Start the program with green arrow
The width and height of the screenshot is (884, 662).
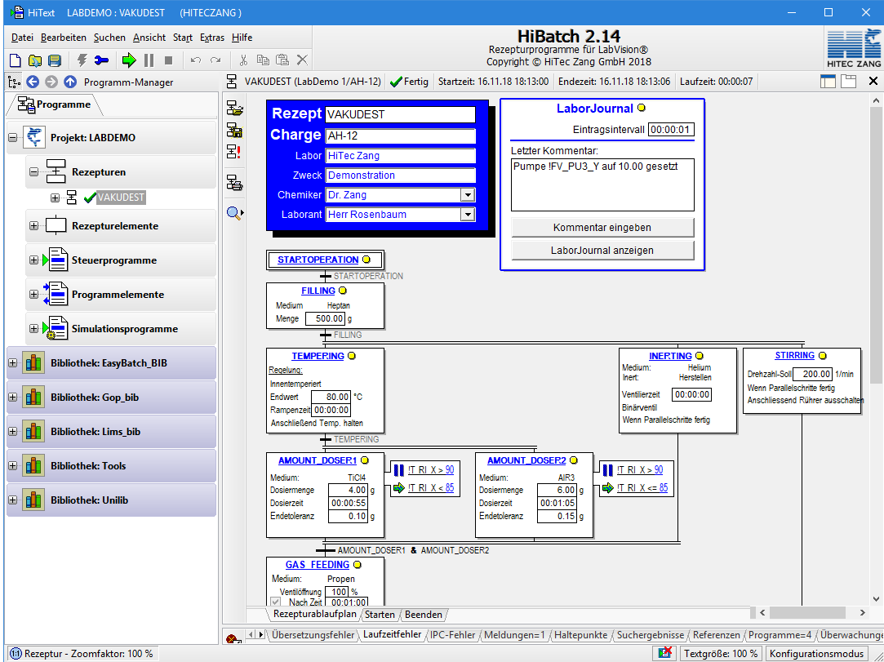pyautogui.click(x=129, y=60)
